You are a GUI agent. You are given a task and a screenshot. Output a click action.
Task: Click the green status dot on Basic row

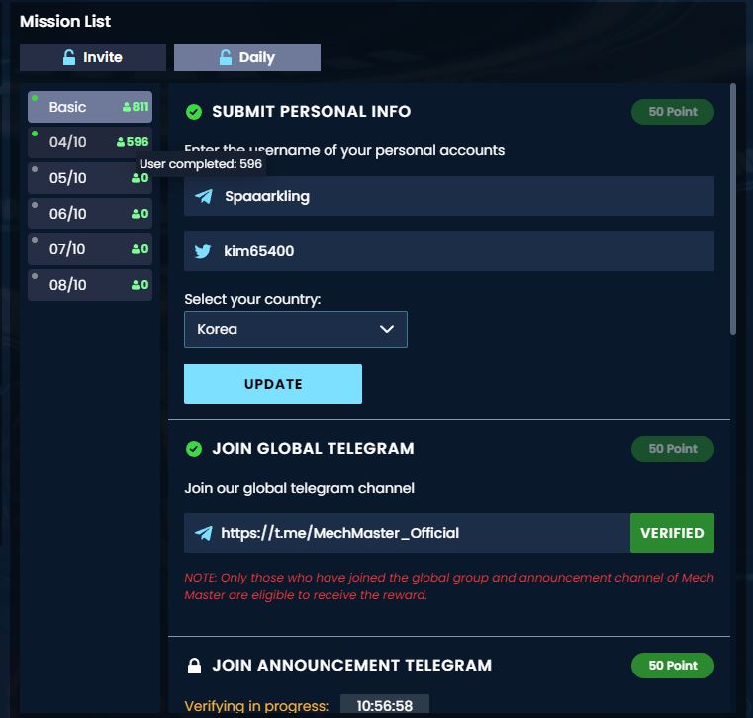point(35,98)
